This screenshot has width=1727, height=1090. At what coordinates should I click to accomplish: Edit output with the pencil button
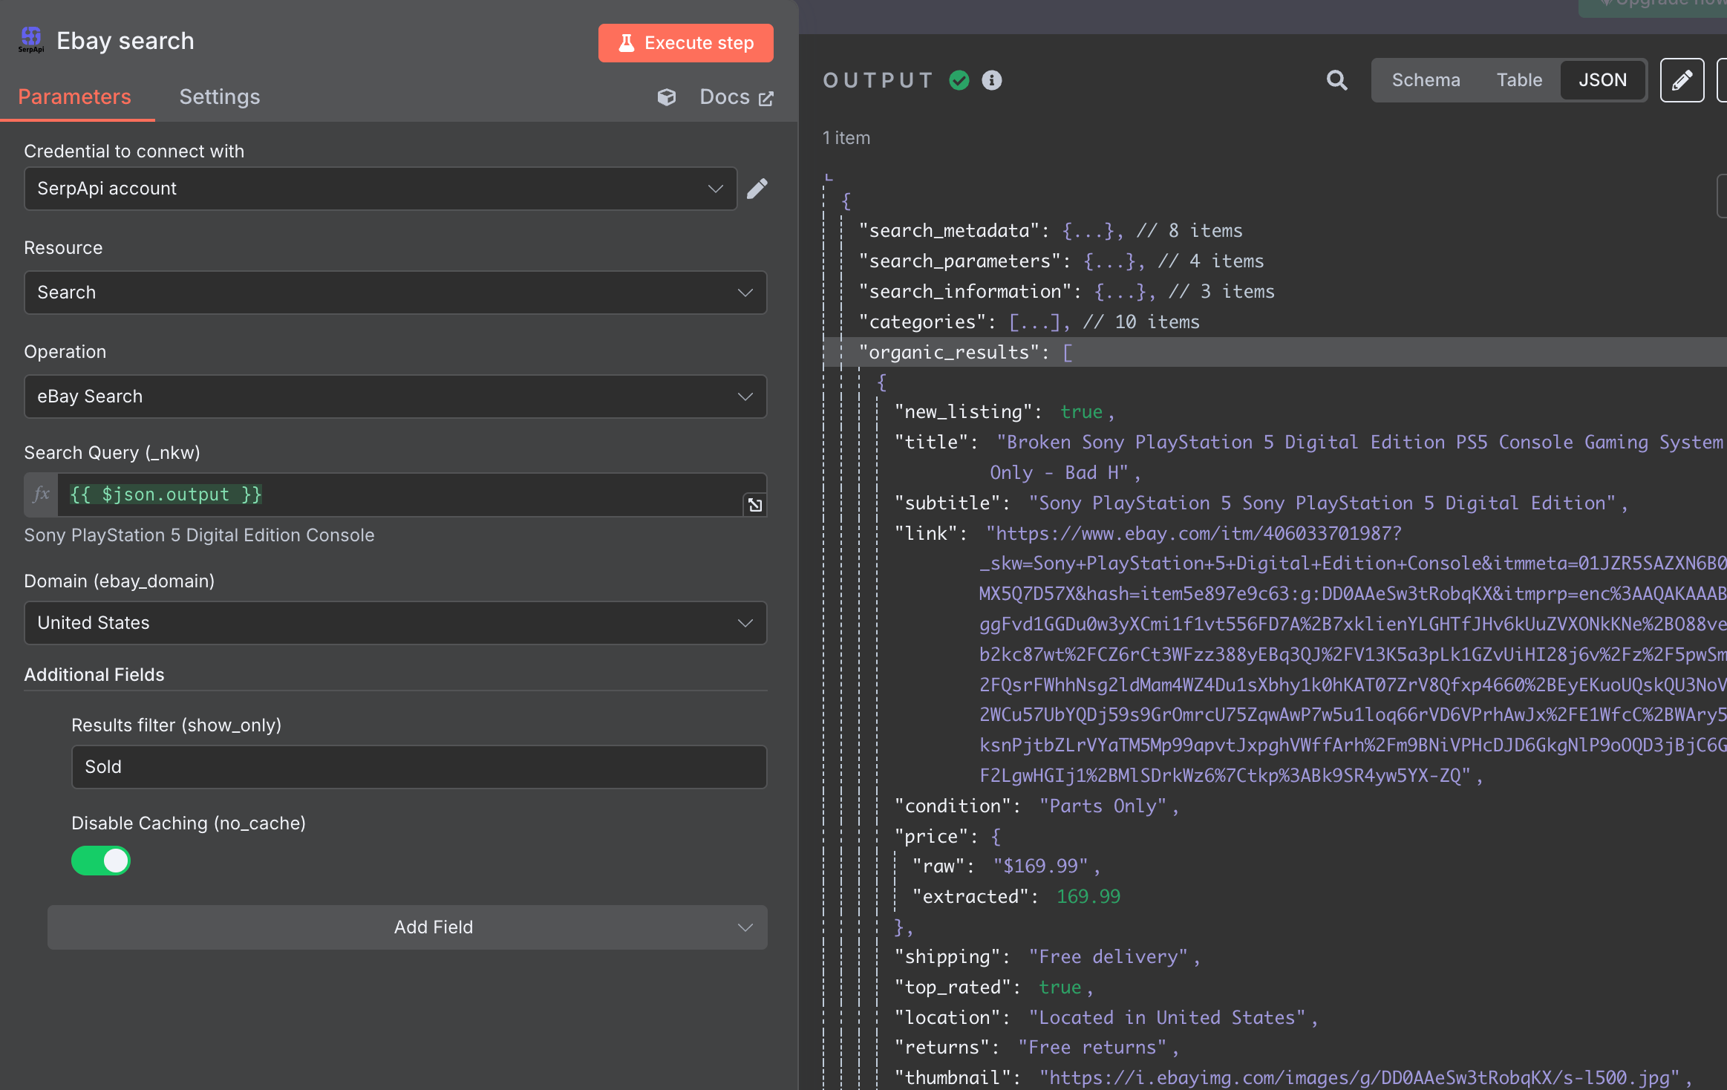click(x=1681, y=80)
